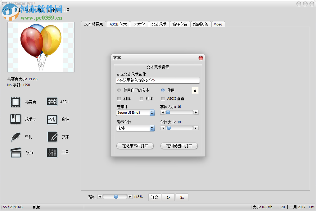Select the 使用自己的文本 radio button
The image size is (316, 211).
[x=119, y=90]
